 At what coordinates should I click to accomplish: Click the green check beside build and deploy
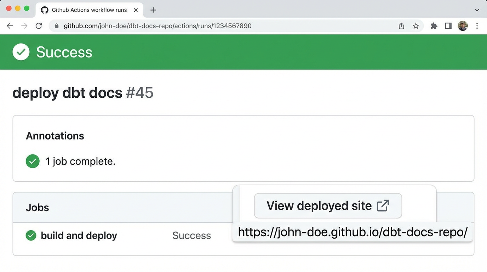point(31,236)
